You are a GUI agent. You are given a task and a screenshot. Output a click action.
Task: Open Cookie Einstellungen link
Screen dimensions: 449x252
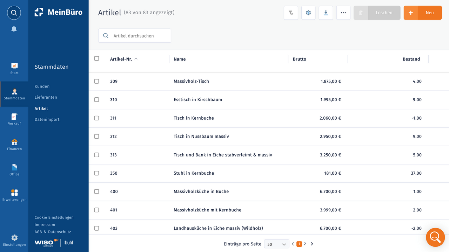point(54,217)
